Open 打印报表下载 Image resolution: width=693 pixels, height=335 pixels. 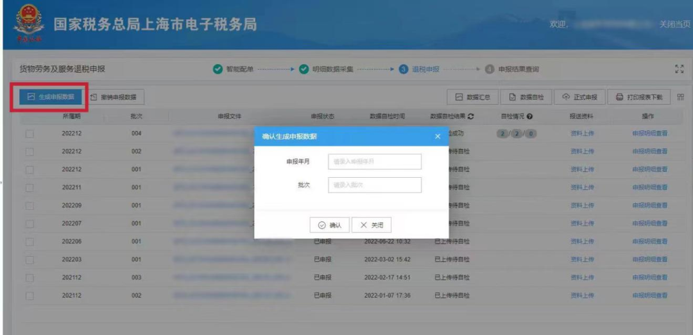(638, 97)
